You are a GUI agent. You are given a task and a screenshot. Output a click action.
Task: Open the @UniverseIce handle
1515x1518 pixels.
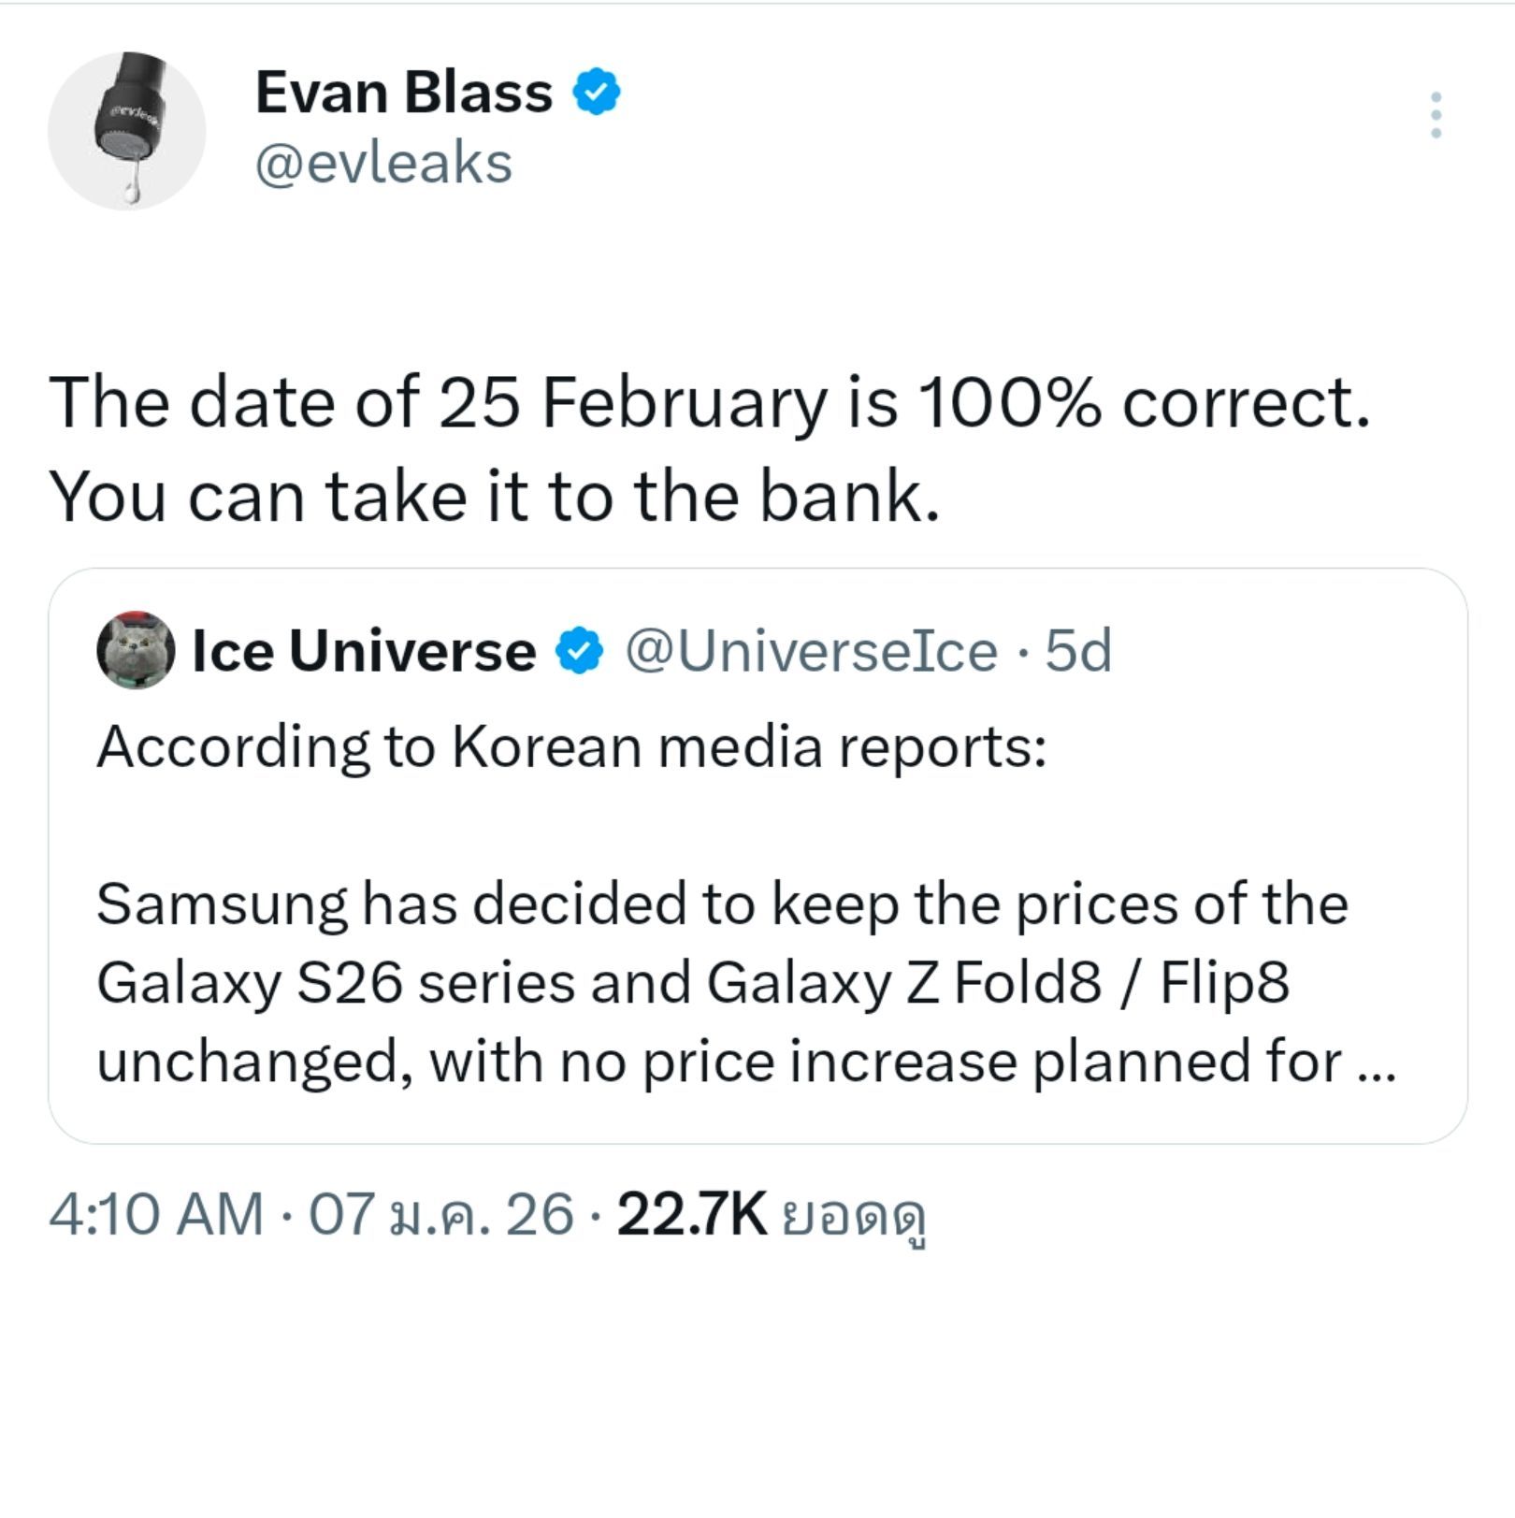pyautogui.click(x=811, y=651)
